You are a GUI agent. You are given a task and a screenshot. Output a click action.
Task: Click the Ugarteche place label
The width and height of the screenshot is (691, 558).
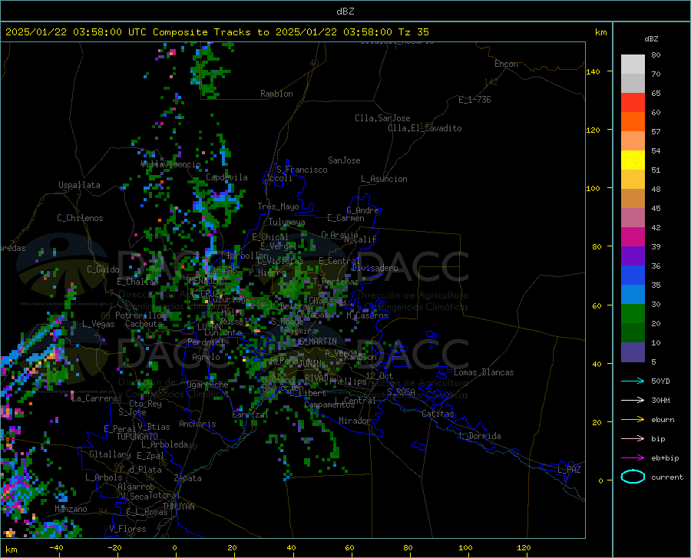point(207,385)
